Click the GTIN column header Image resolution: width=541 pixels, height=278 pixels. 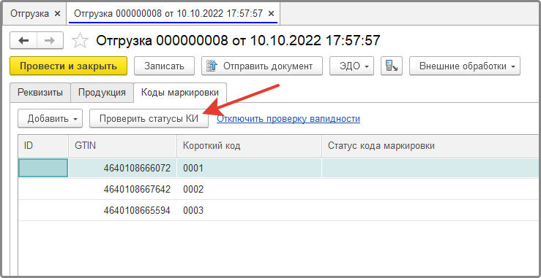122,146
